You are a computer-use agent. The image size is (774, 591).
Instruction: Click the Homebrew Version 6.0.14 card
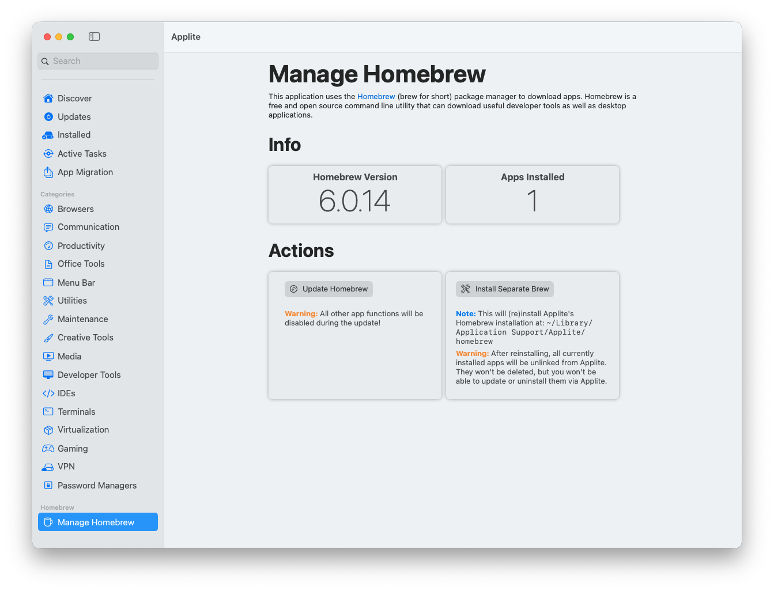pyautogui.click(x=355, y=195)
